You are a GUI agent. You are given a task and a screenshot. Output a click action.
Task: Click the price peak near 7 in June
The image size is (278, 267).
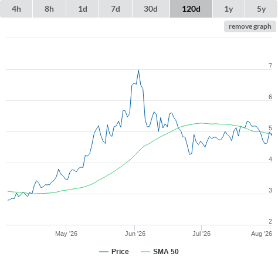pos(138,70)
